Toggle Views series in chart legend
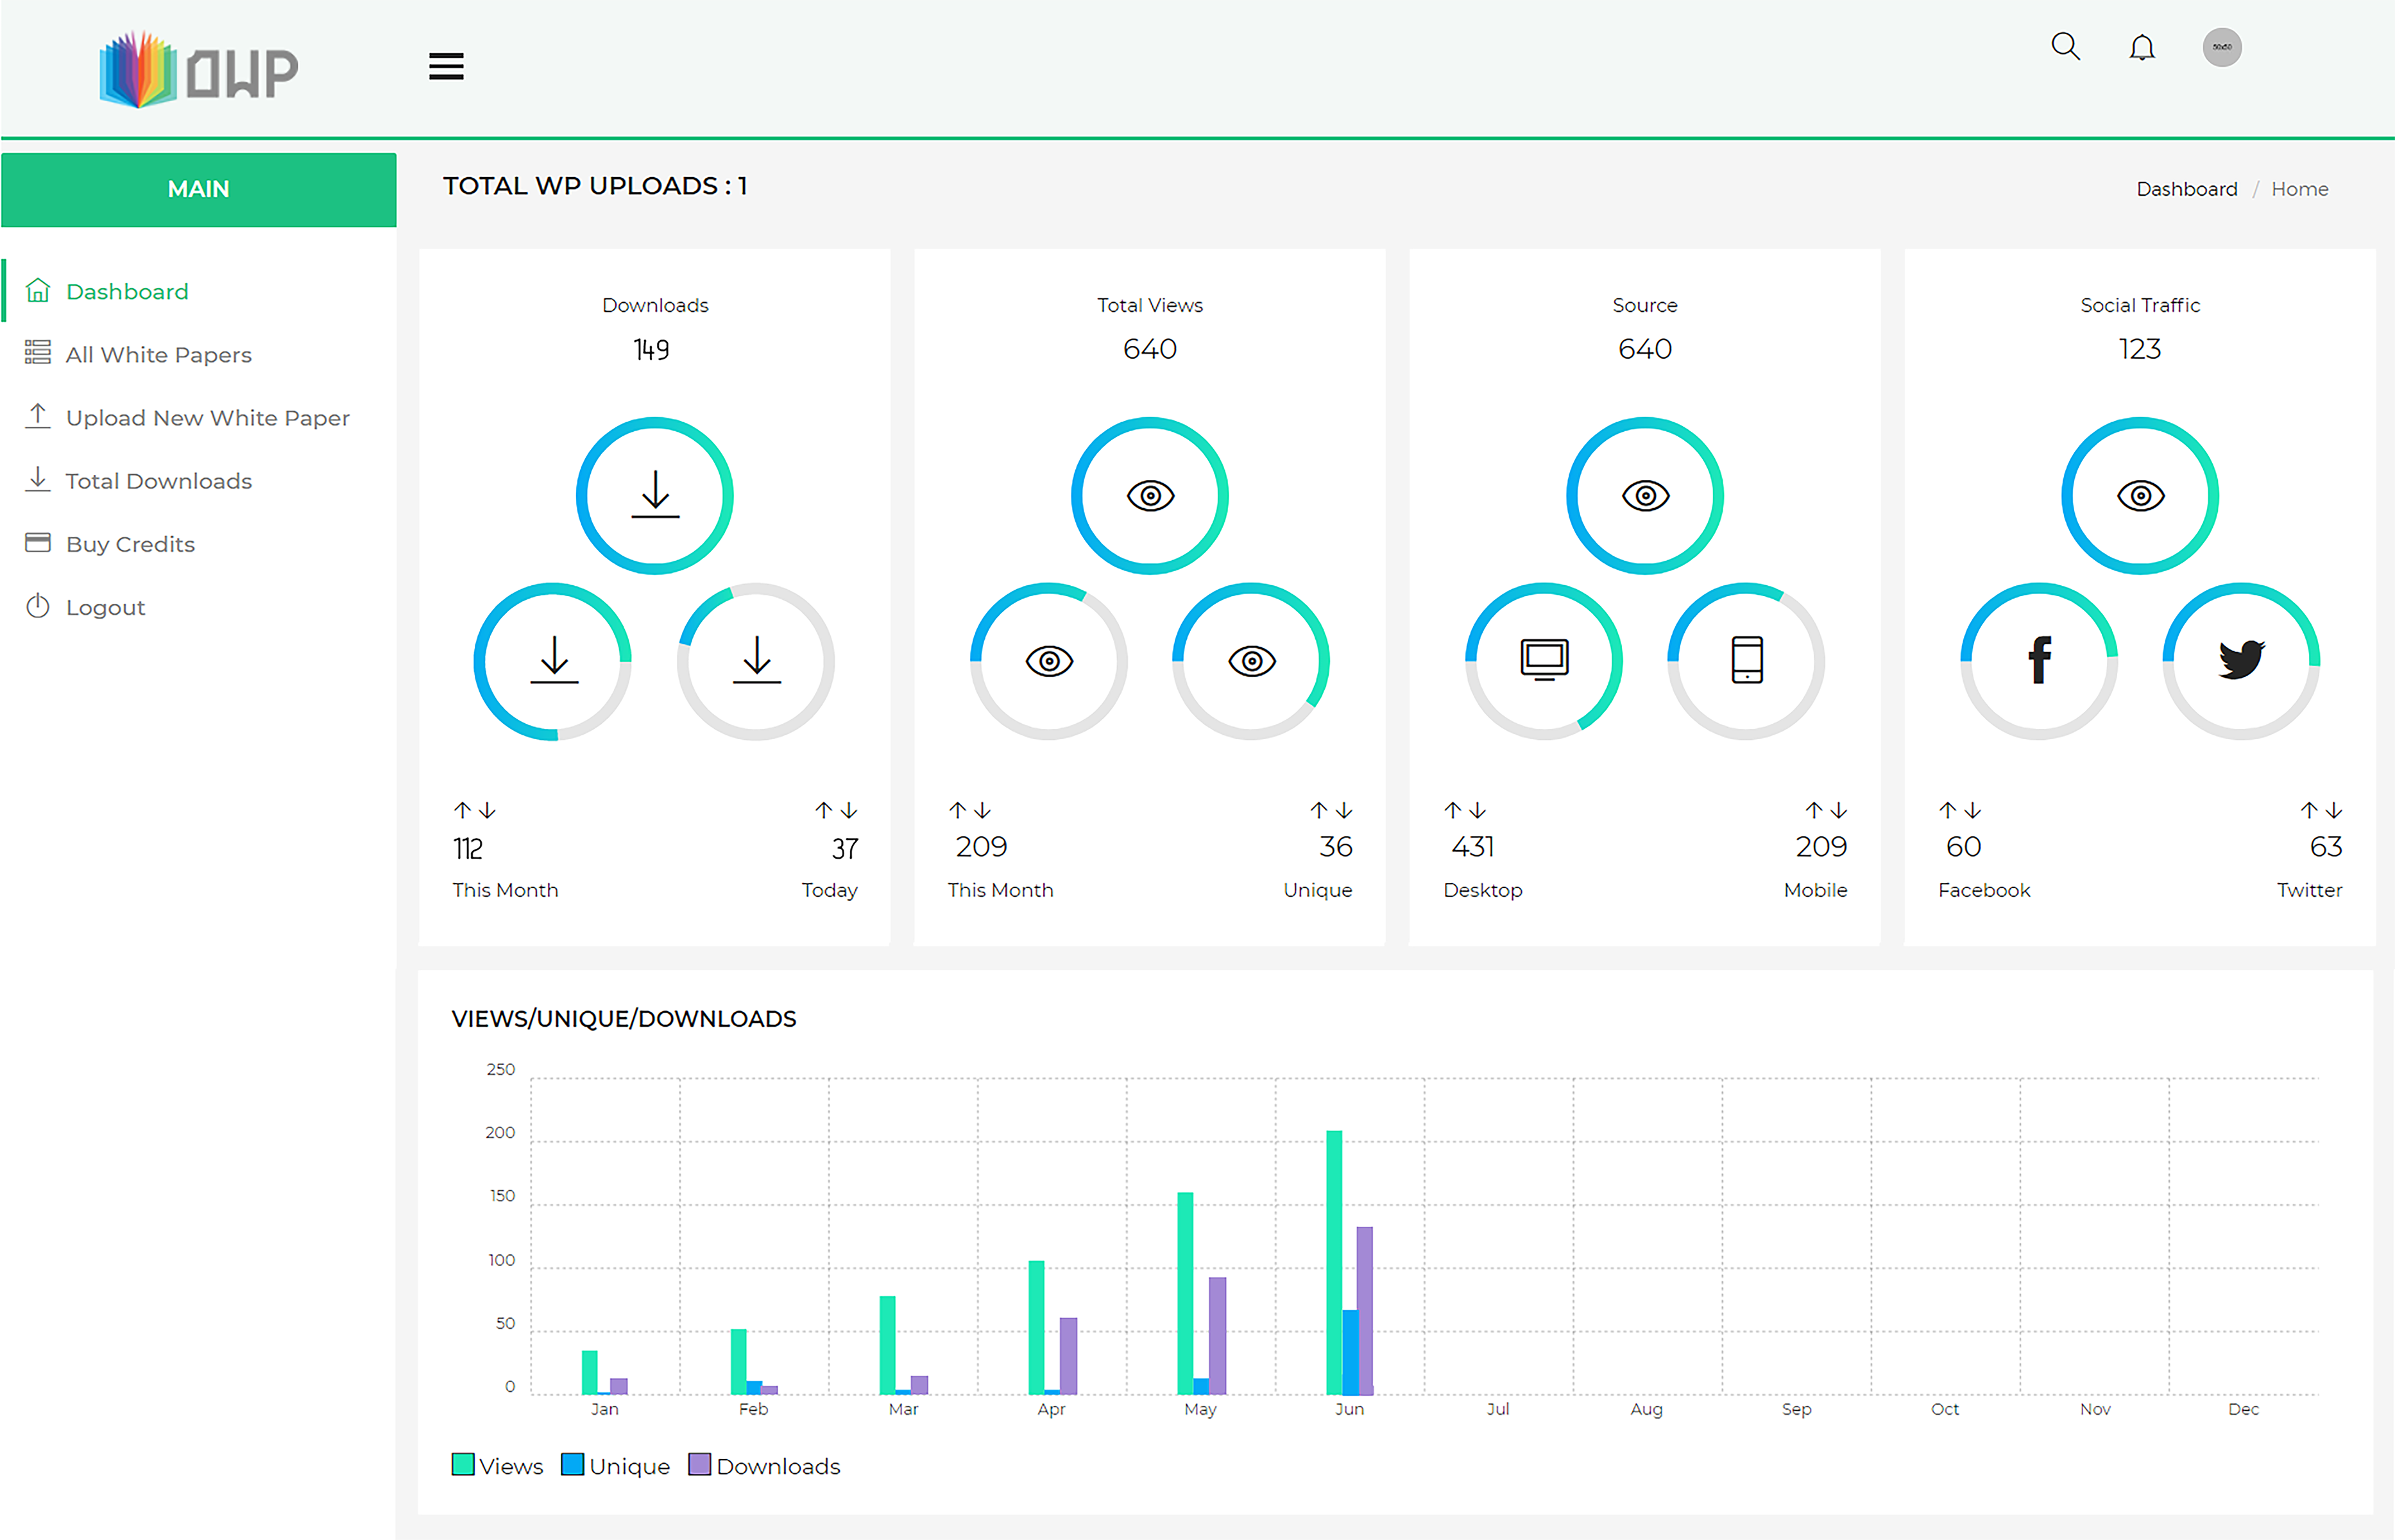Screen dimensions: 2395x1540 [x=497, y=1466]
